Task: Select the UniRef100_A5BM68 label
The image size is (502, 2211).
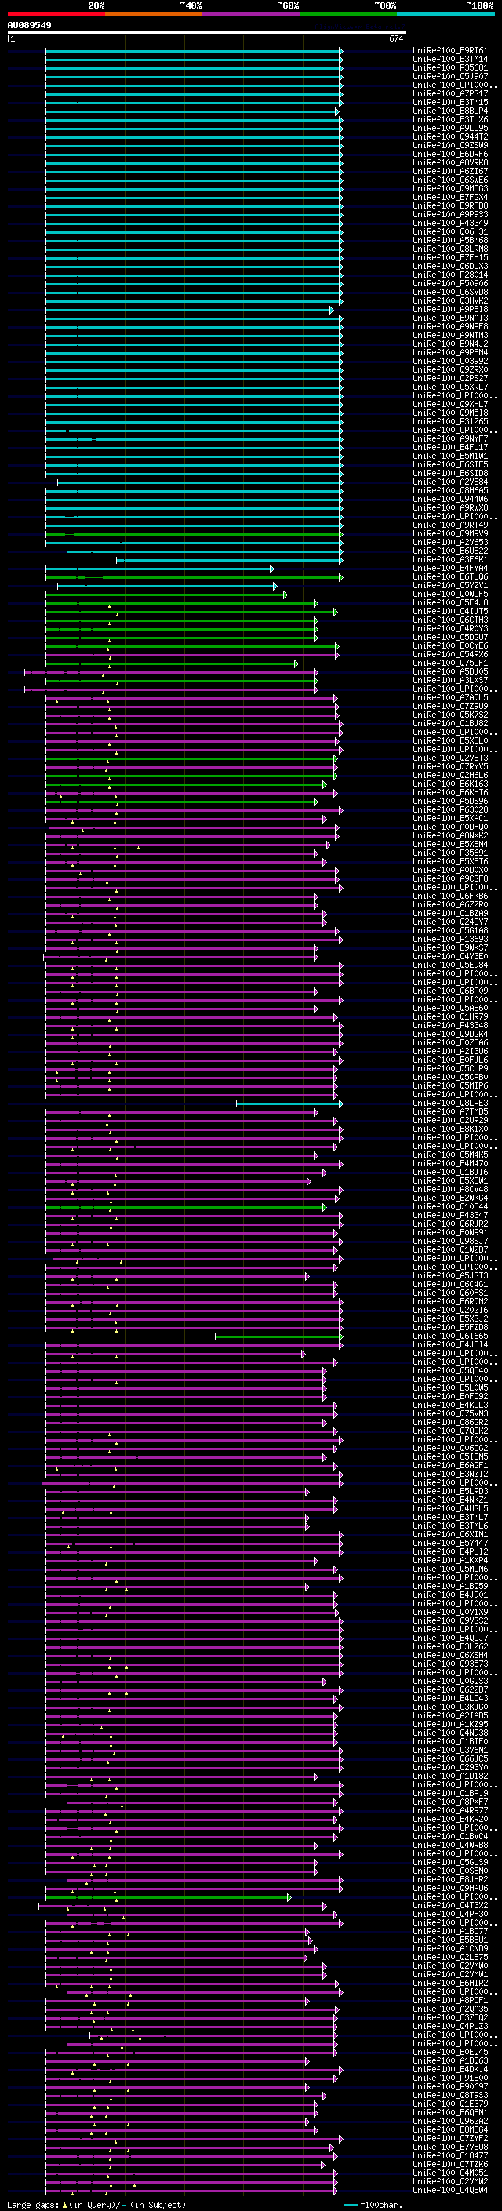Action: click(449, 240)
